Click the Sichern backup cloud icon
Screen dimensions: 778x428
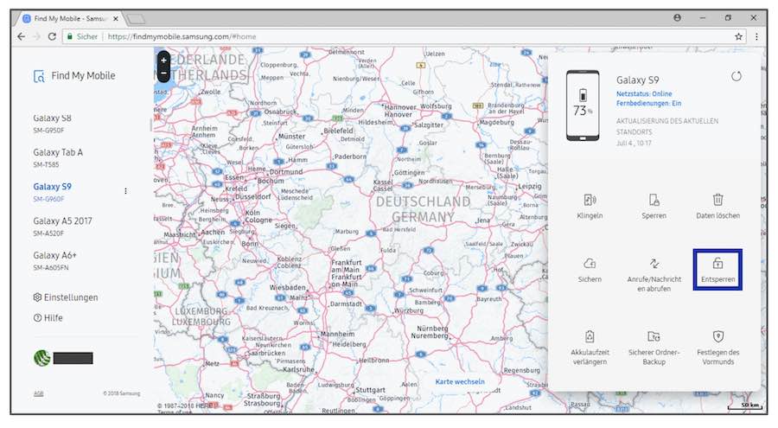590,263
